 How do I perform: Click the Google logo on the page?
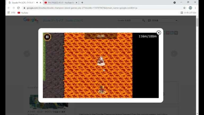click(x=31, y=20)
